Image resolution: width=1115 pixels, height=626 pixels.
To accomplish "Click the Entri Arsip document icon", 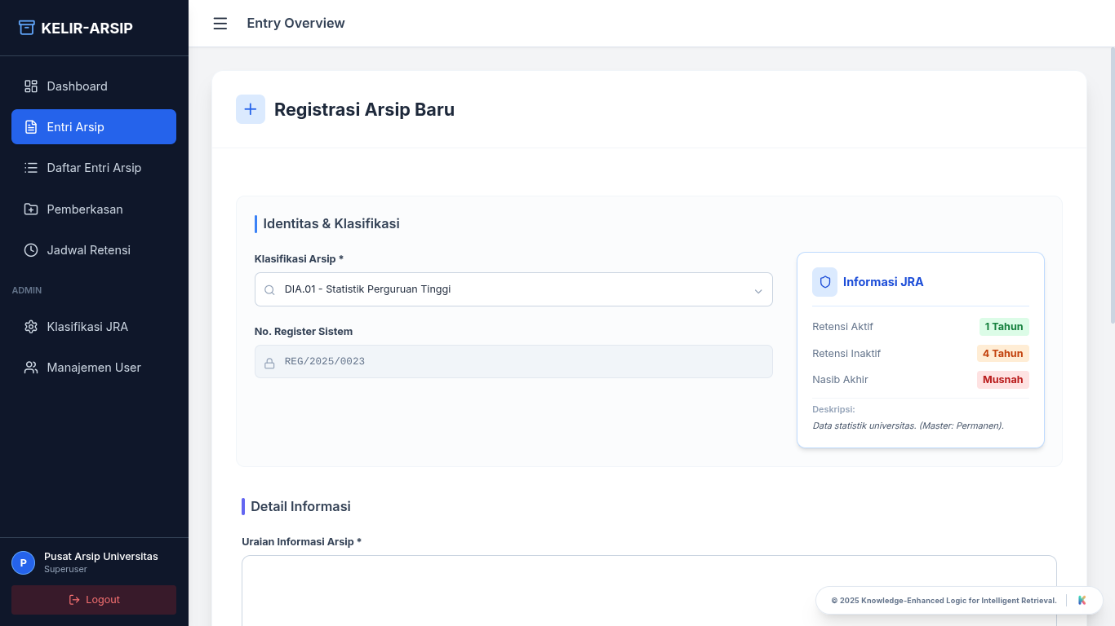I will tap(30, 126).
